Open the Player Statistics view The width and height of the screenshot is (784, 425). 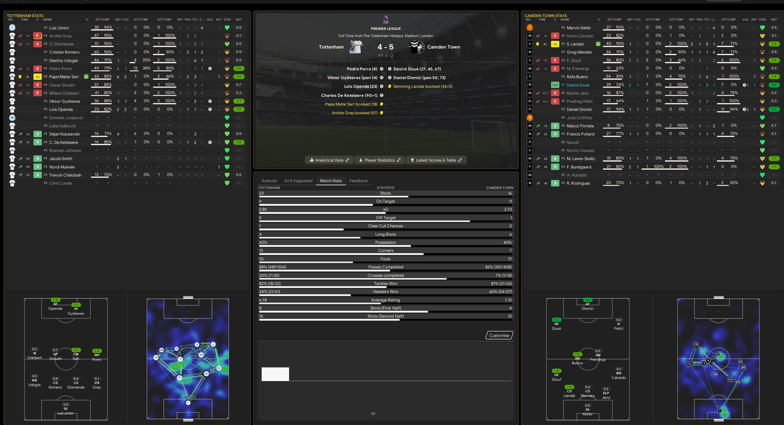pyautogui.click(x=379, y=160)
